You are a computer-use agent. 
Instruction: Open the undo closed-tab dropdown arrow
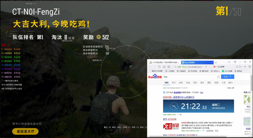242,67
